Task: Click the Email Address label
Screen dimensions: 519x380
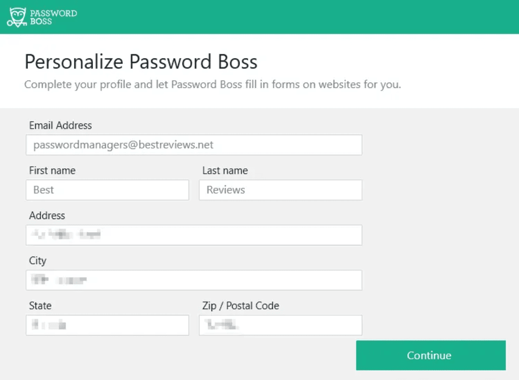Action: pos(60,126)
